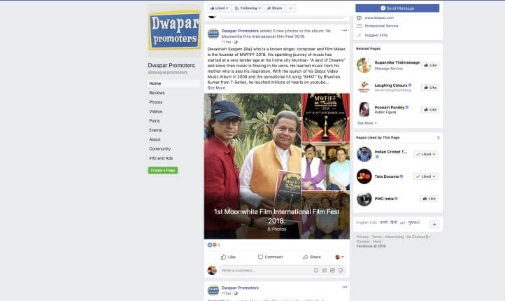Screen dimensions: 505x301
Task: Open the Liked dropdown for Tata Docomo
Action: pyautogui.click(x=426, y=176)
